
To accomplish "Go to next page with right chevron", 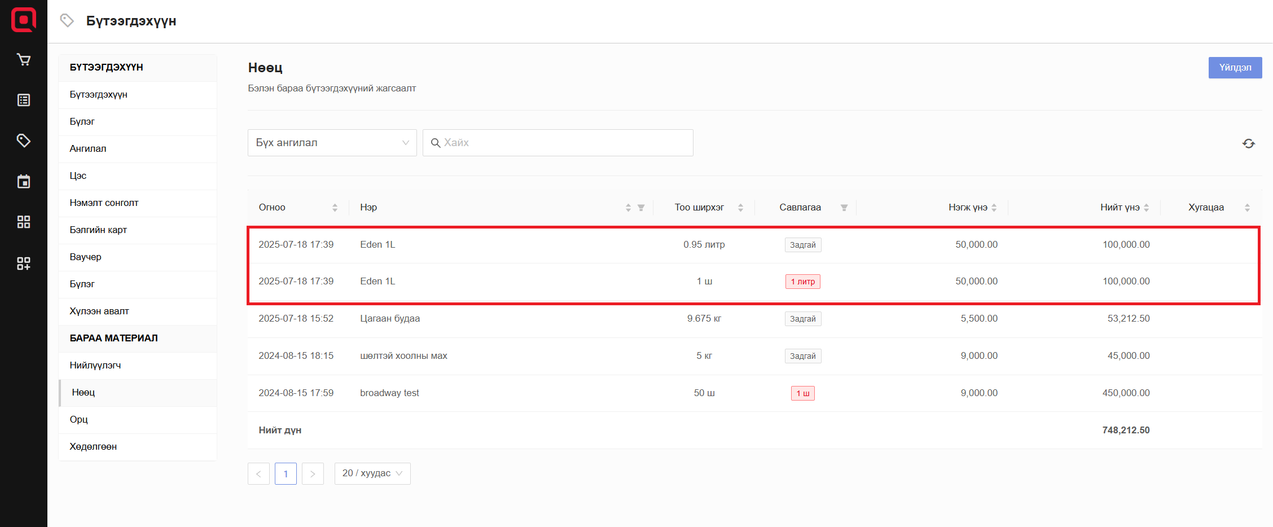I will [x=313, y=473].
